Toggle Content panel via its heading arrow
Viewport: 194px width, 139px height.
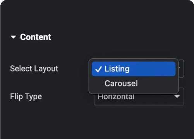(x=13, y=37)
